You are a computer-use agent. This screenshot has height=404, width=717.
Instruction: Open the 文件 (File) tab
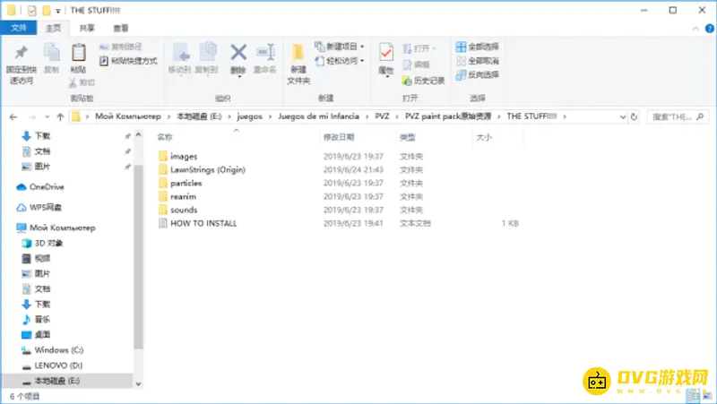(x=18, y=29)
